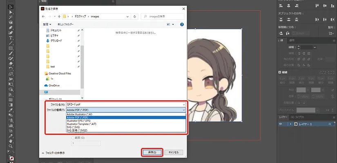Choose SVG 圧縮 (*.SVGZ) format
This screenshot has height=163, width=337.
126,130
